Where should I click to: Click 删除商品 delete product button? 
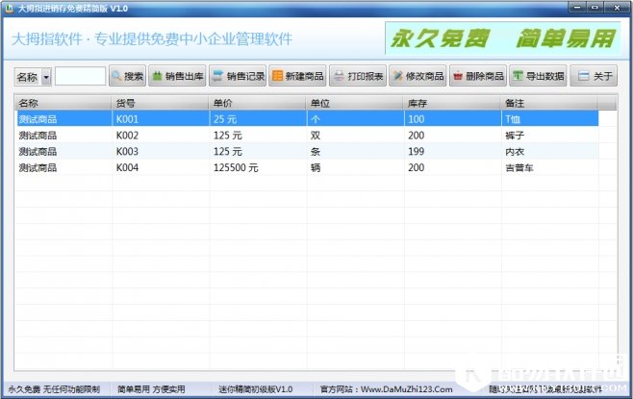pyautogui.click(x=477, y=75)
